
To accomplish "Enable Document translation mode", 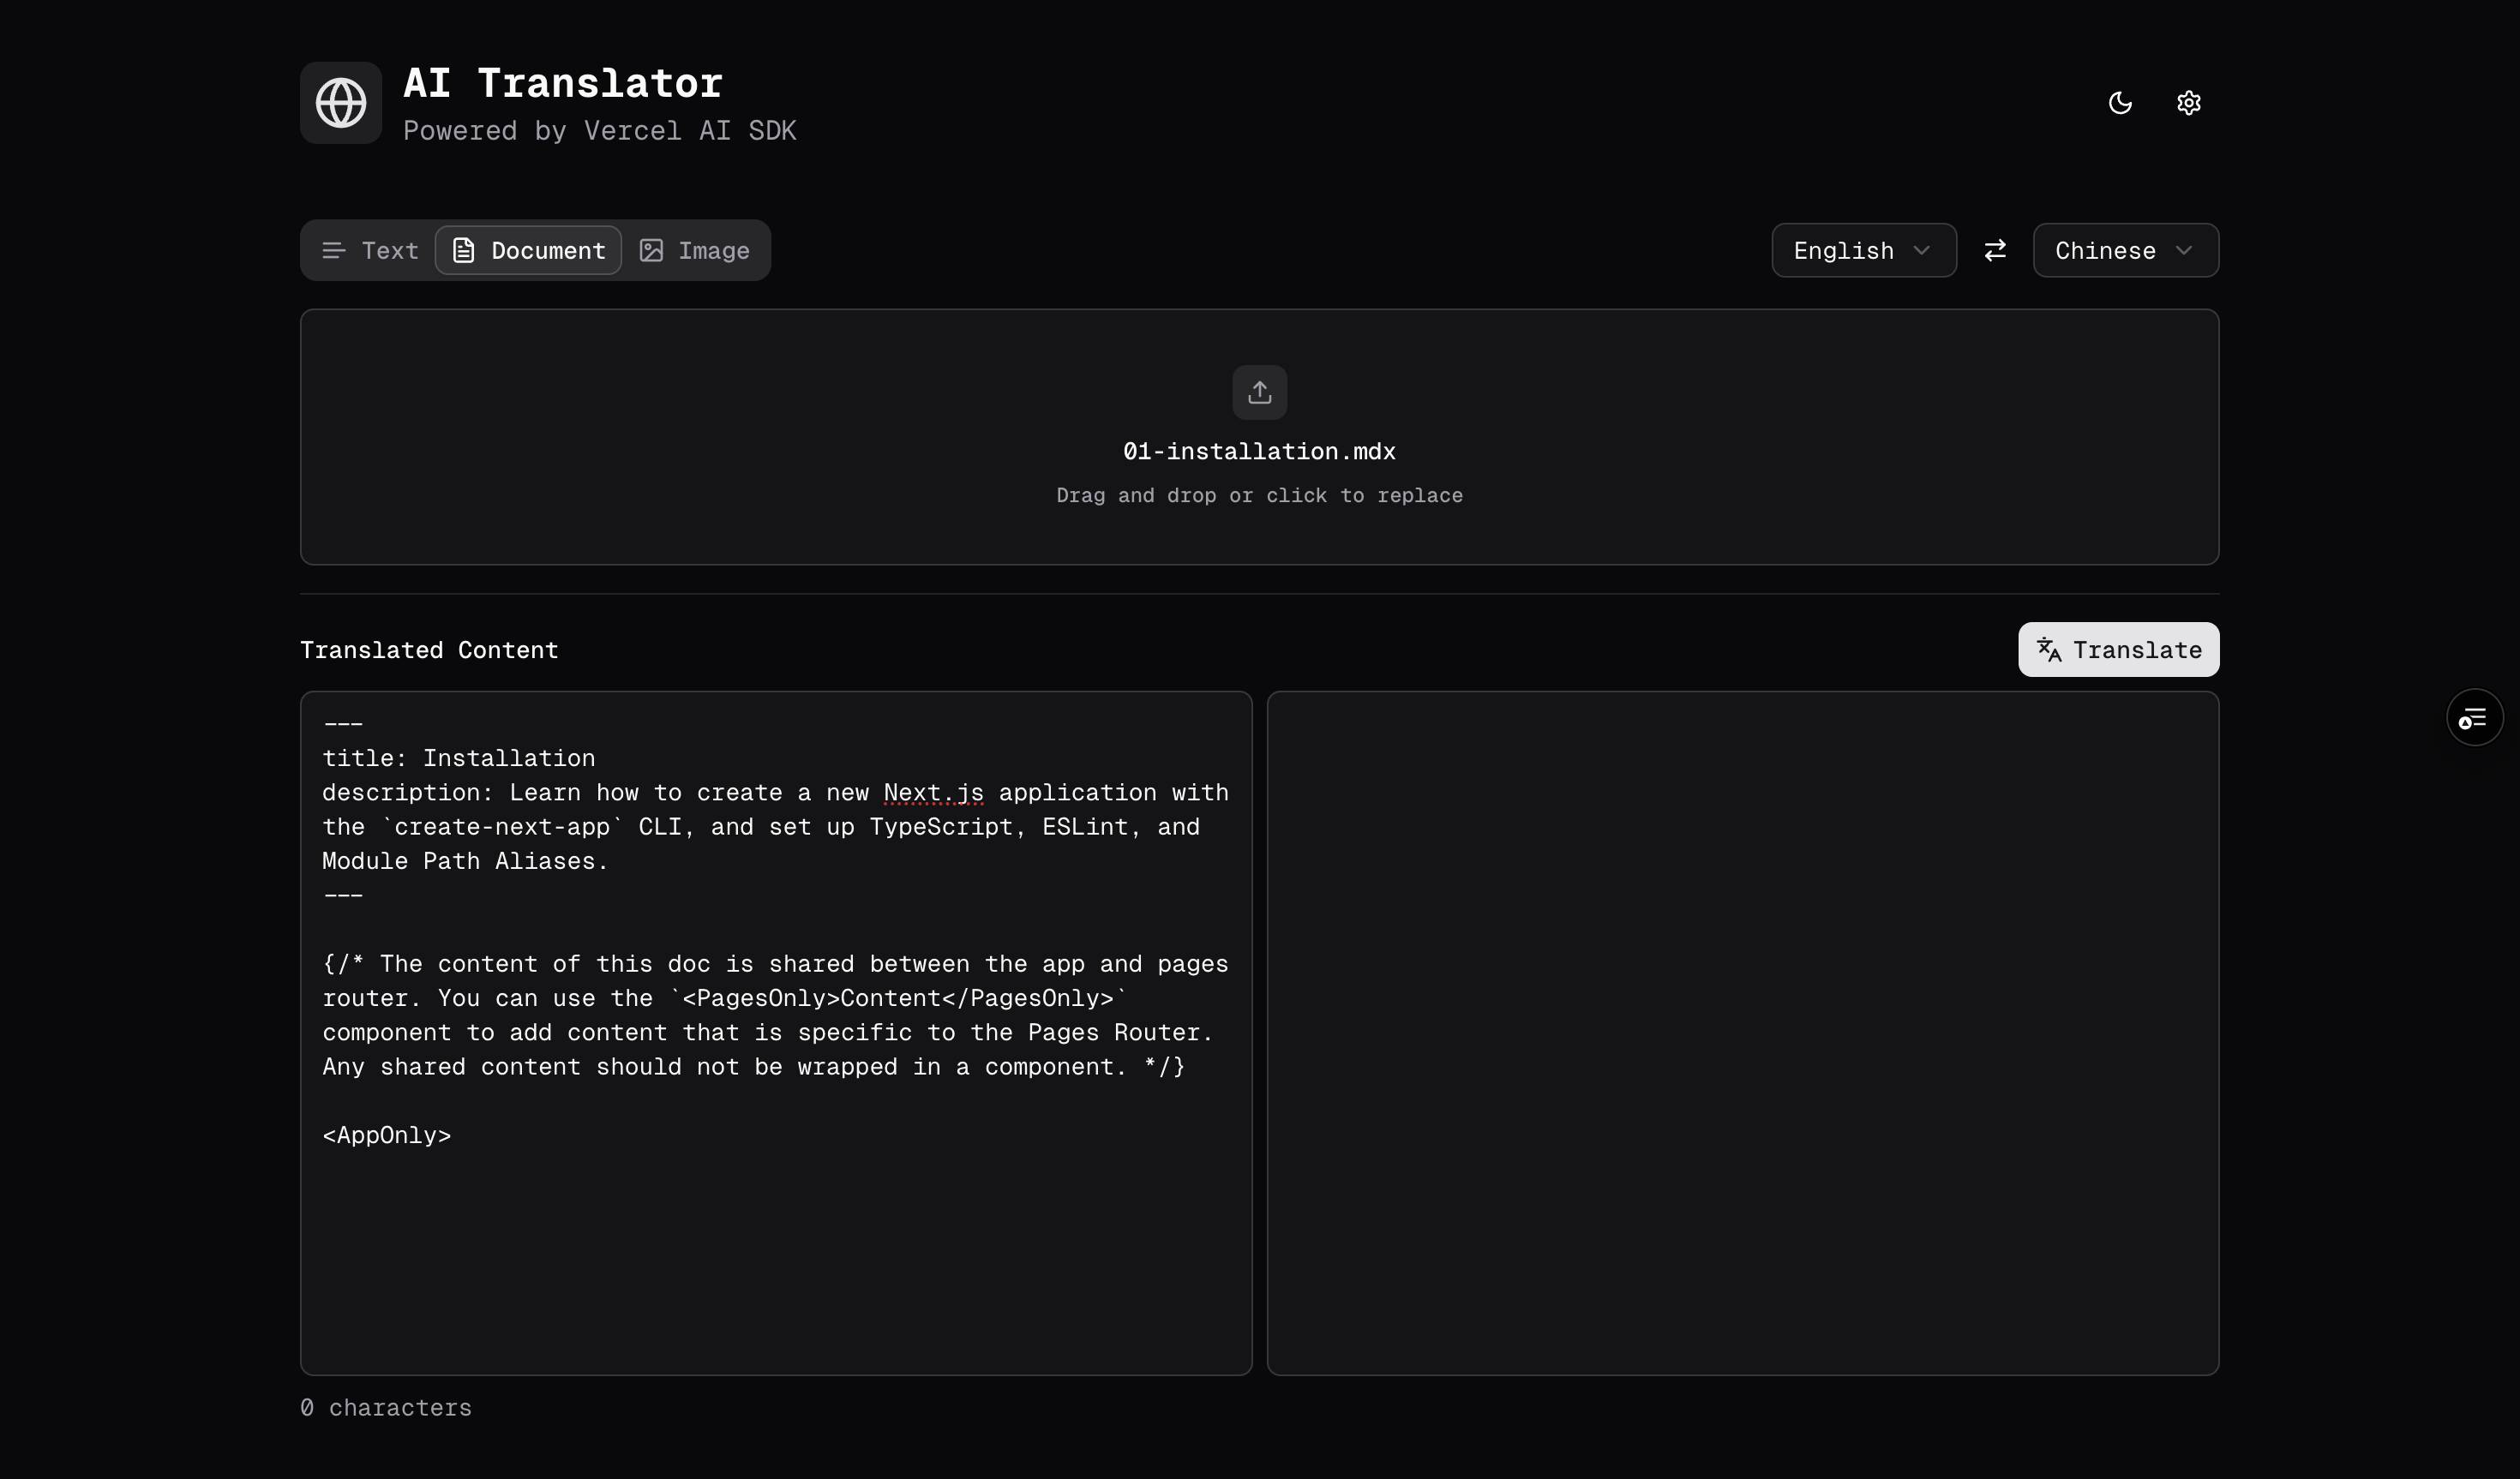I will click(528, 250).
